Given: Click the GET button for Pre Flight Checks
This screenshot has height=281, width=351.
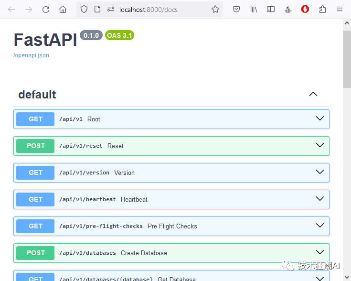Looking at the screenshot, I should pyautogui.click(x=35, y=226).
